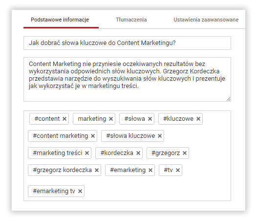Delete the #grzegorz kordeczka tag

[x=97, y=170]
